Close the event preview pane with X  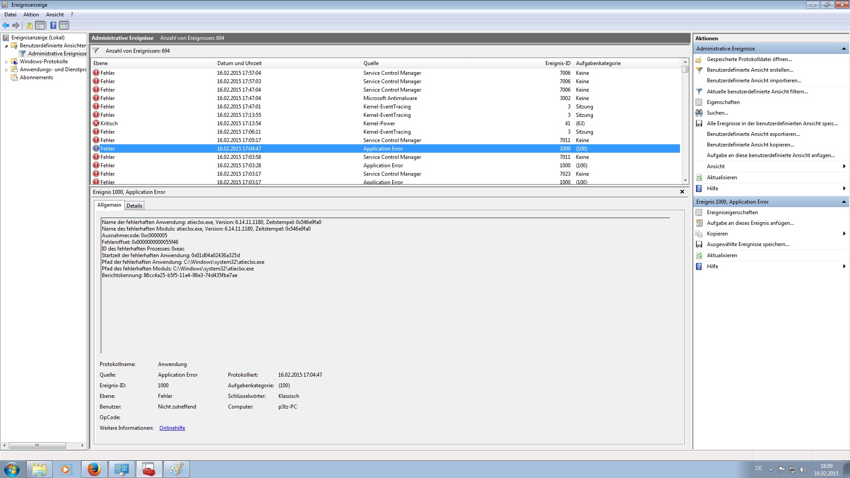(x=682, y=192)
